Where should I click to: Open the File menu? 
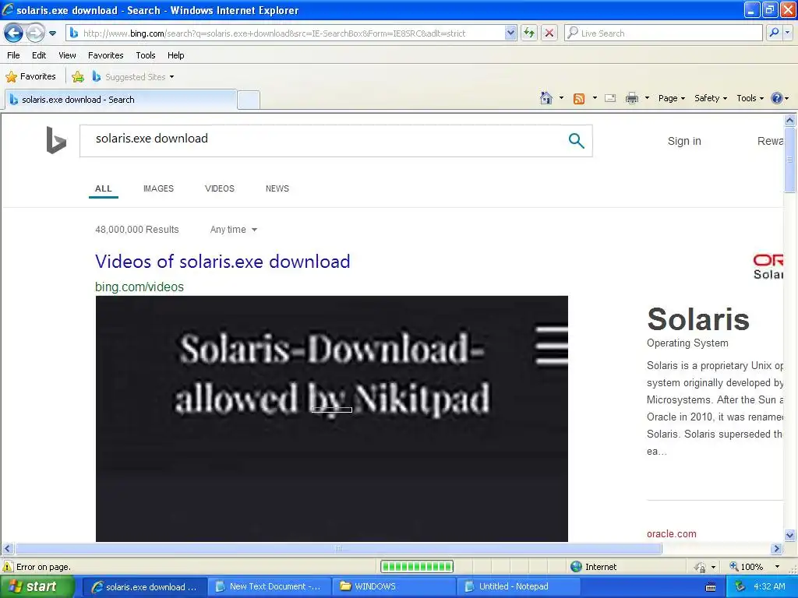pyautogui.click(x=13, y=55)
